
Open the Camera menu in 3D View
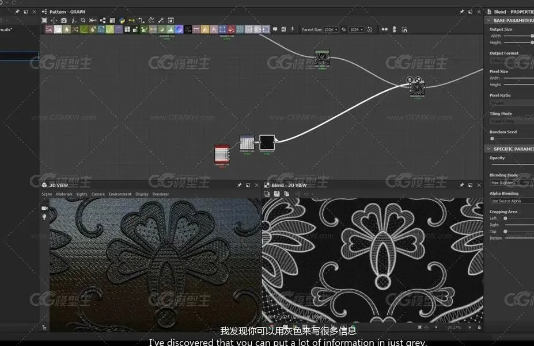(98, 194)
